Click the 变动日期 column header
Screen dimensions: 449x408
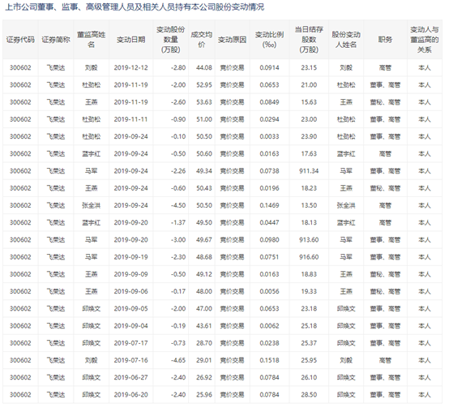click(130, 40)
